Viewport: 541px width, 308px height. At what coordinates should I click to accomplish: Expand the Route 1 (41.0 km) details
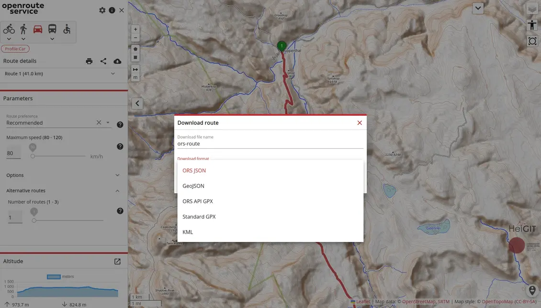[113, 74]
